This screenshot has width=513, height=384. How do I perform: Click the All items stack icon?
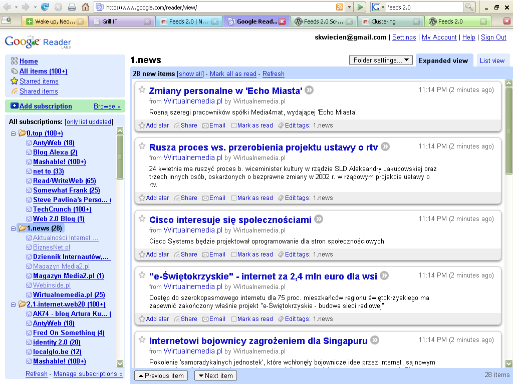coord(15,71)
